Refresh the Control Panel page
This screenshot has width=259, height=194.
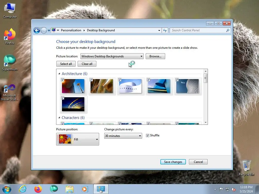(x=165, y=30)
